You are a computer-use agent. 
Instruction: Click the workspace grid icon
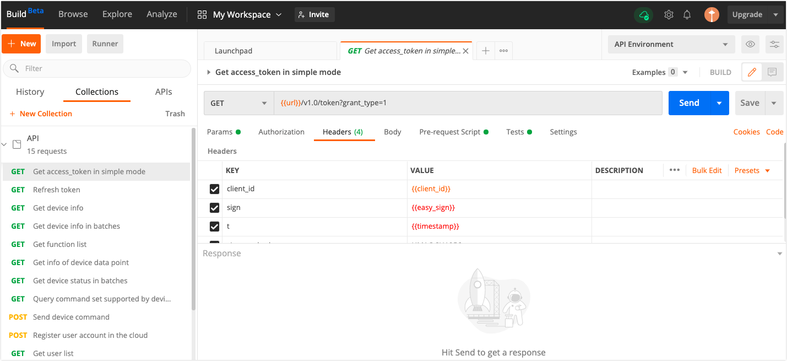coord(202,15)
